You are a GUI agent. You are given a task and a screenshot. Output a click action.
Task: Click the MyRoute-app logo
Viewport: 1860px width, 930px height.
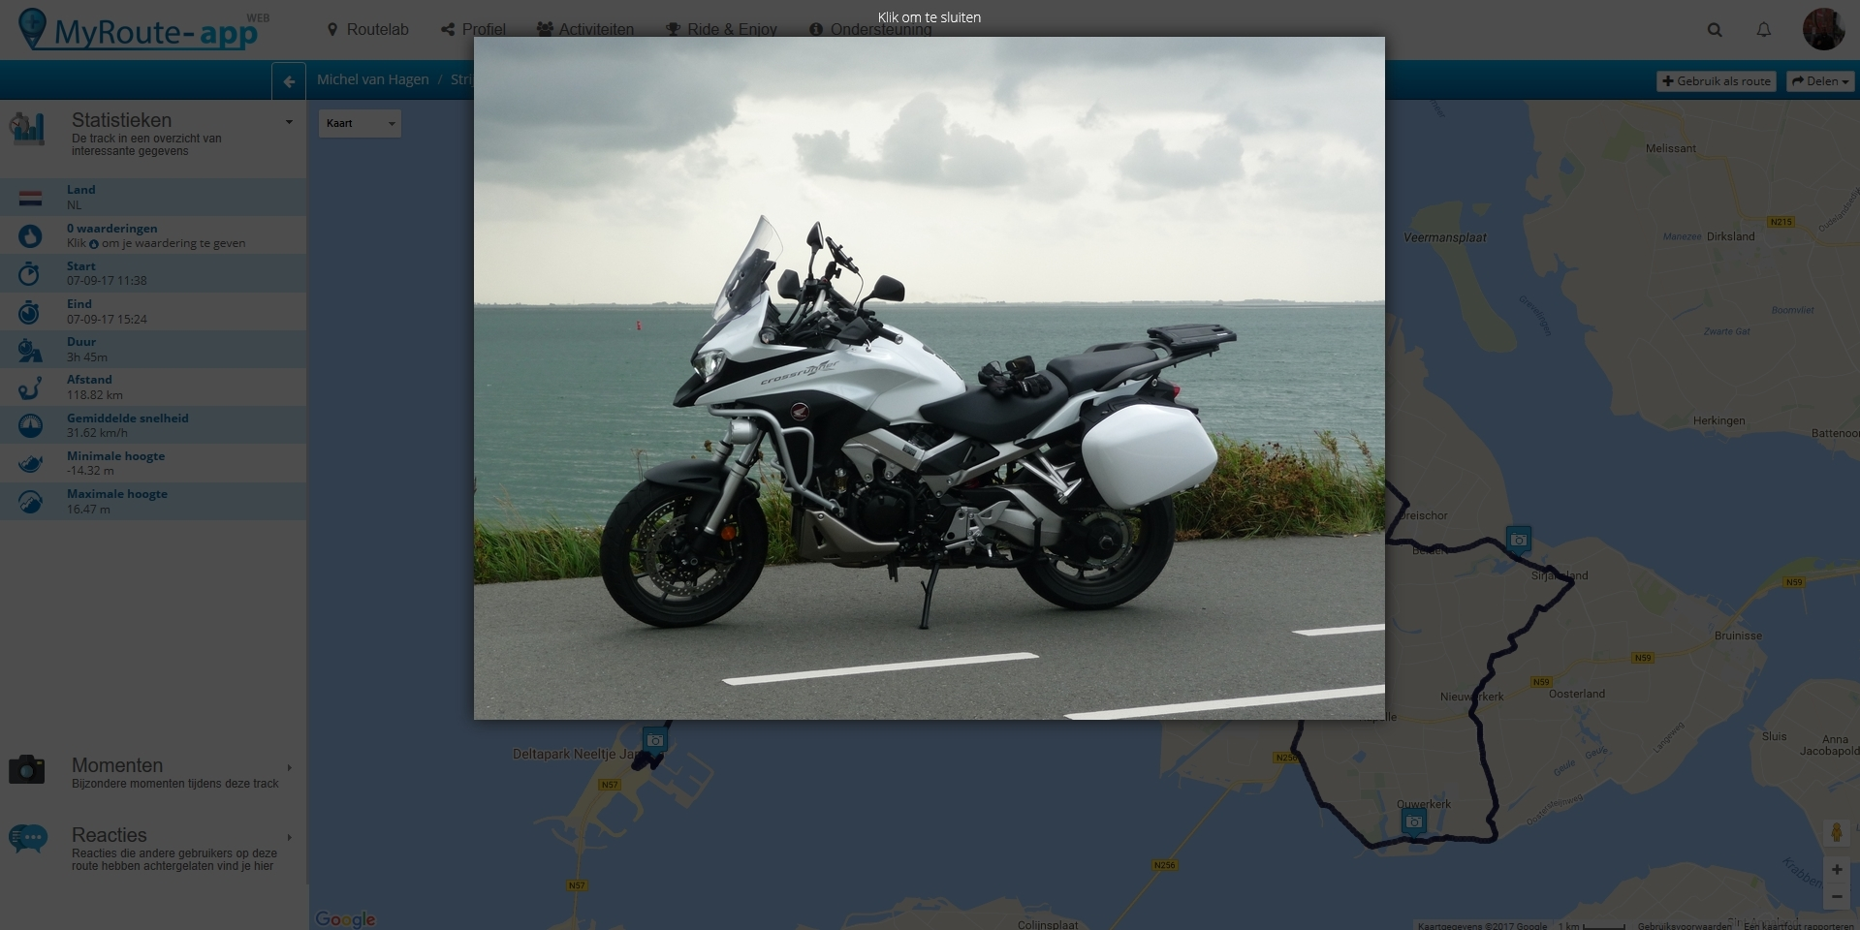[143, 29]
